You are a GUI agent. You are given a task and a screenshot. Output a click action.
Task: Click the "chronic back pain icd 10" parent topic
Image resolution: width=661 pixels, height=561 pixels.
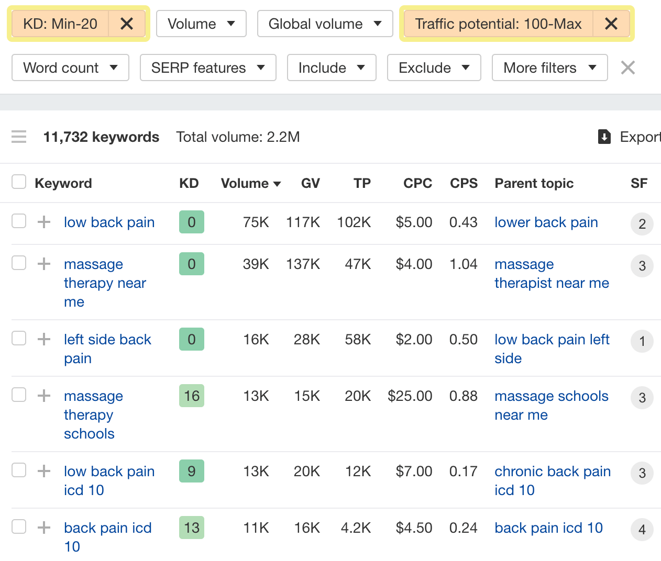click(552, 480)
